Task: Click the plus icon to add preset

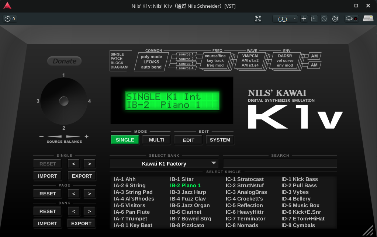Action: tap(304, 19)
